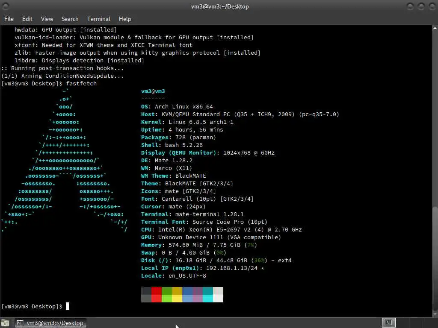The image size is (438, 328).
Task: Click the Display 1024x768 @ 60Hz line
Action: pos(208,153)
